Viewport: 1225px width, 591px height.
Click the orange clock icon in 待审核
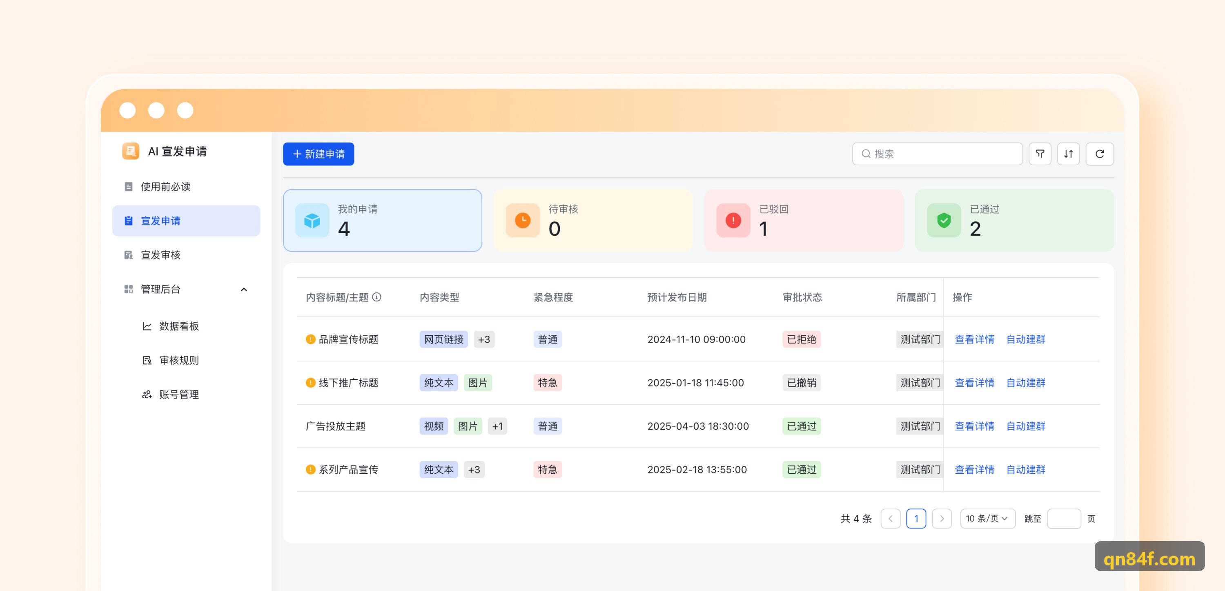coord(523,220)
